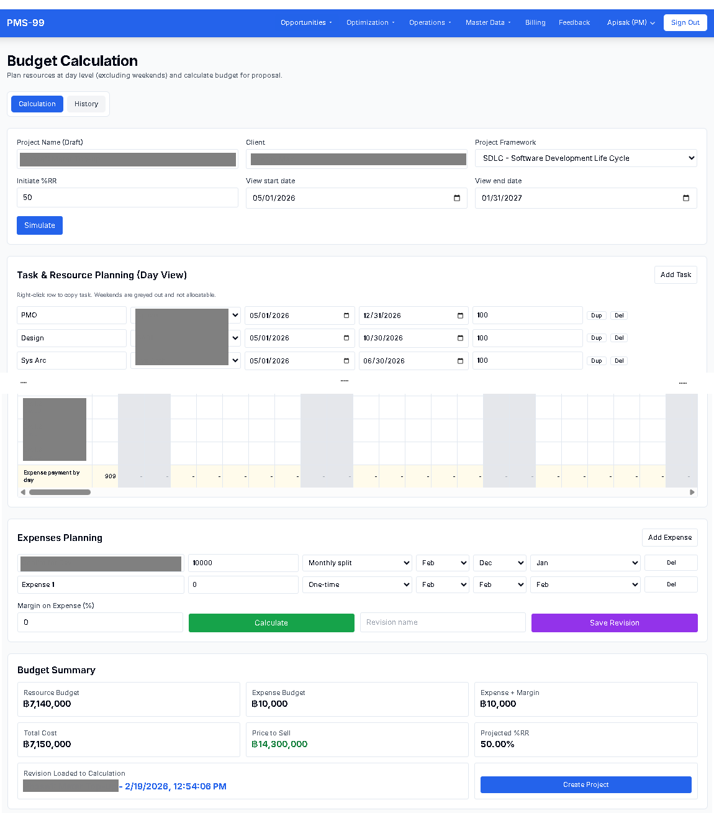Open the Monthly split expense type dropdown
Viewport: 714px width, 813px height.
tap(357, 563)
